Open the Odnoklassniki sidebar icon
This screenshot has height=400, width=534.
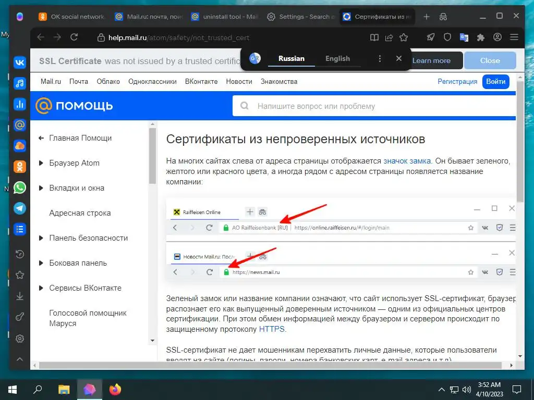click(x=20, y=167)
